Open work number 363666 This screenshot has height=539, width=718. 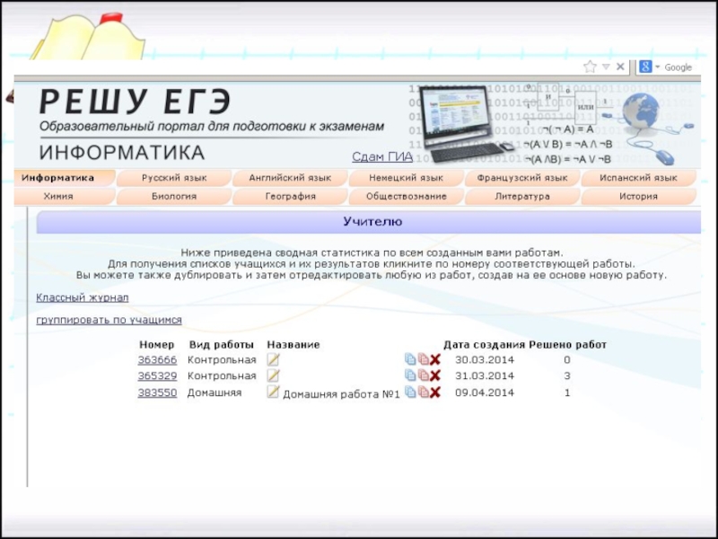[157, 360]
